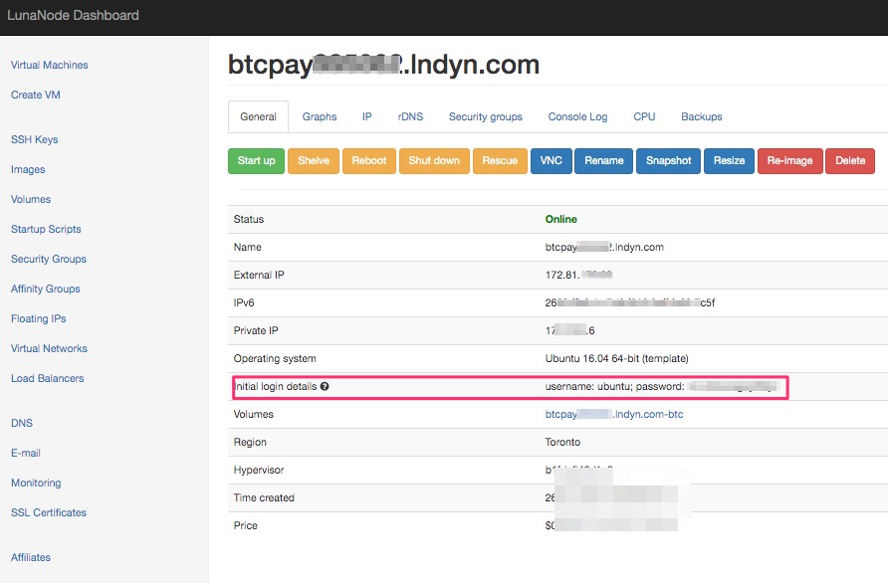Image resolution: width=888 pixels, height=583 pixels.
Task: Click the Ubuntu 16.04 64-bit (template) value
Action: (x=617, y=359)
